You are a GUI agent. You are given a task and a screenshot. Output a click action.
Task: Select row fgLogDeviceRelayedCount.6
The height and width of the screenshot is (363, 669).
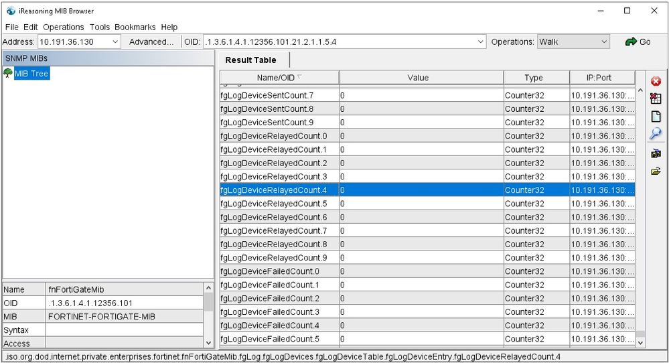tap(427, 217)
